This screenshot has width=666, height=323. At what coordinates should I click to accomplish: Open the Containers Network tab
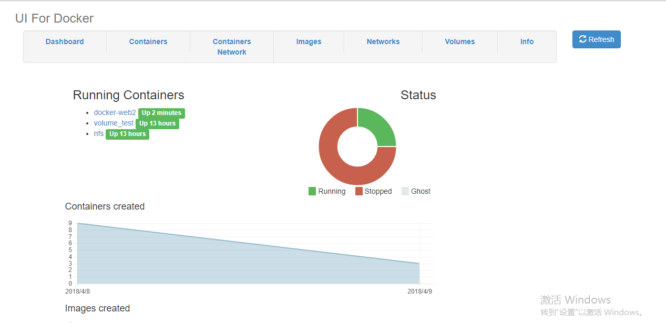(232, 47)
